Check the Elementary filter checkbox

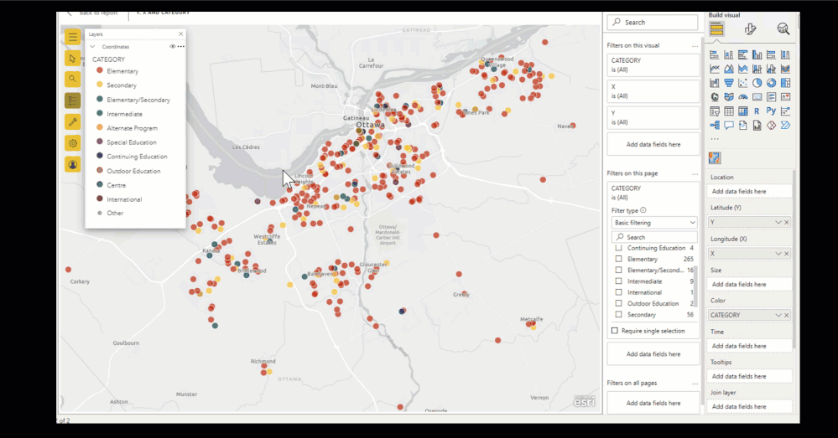click(619, 259)
